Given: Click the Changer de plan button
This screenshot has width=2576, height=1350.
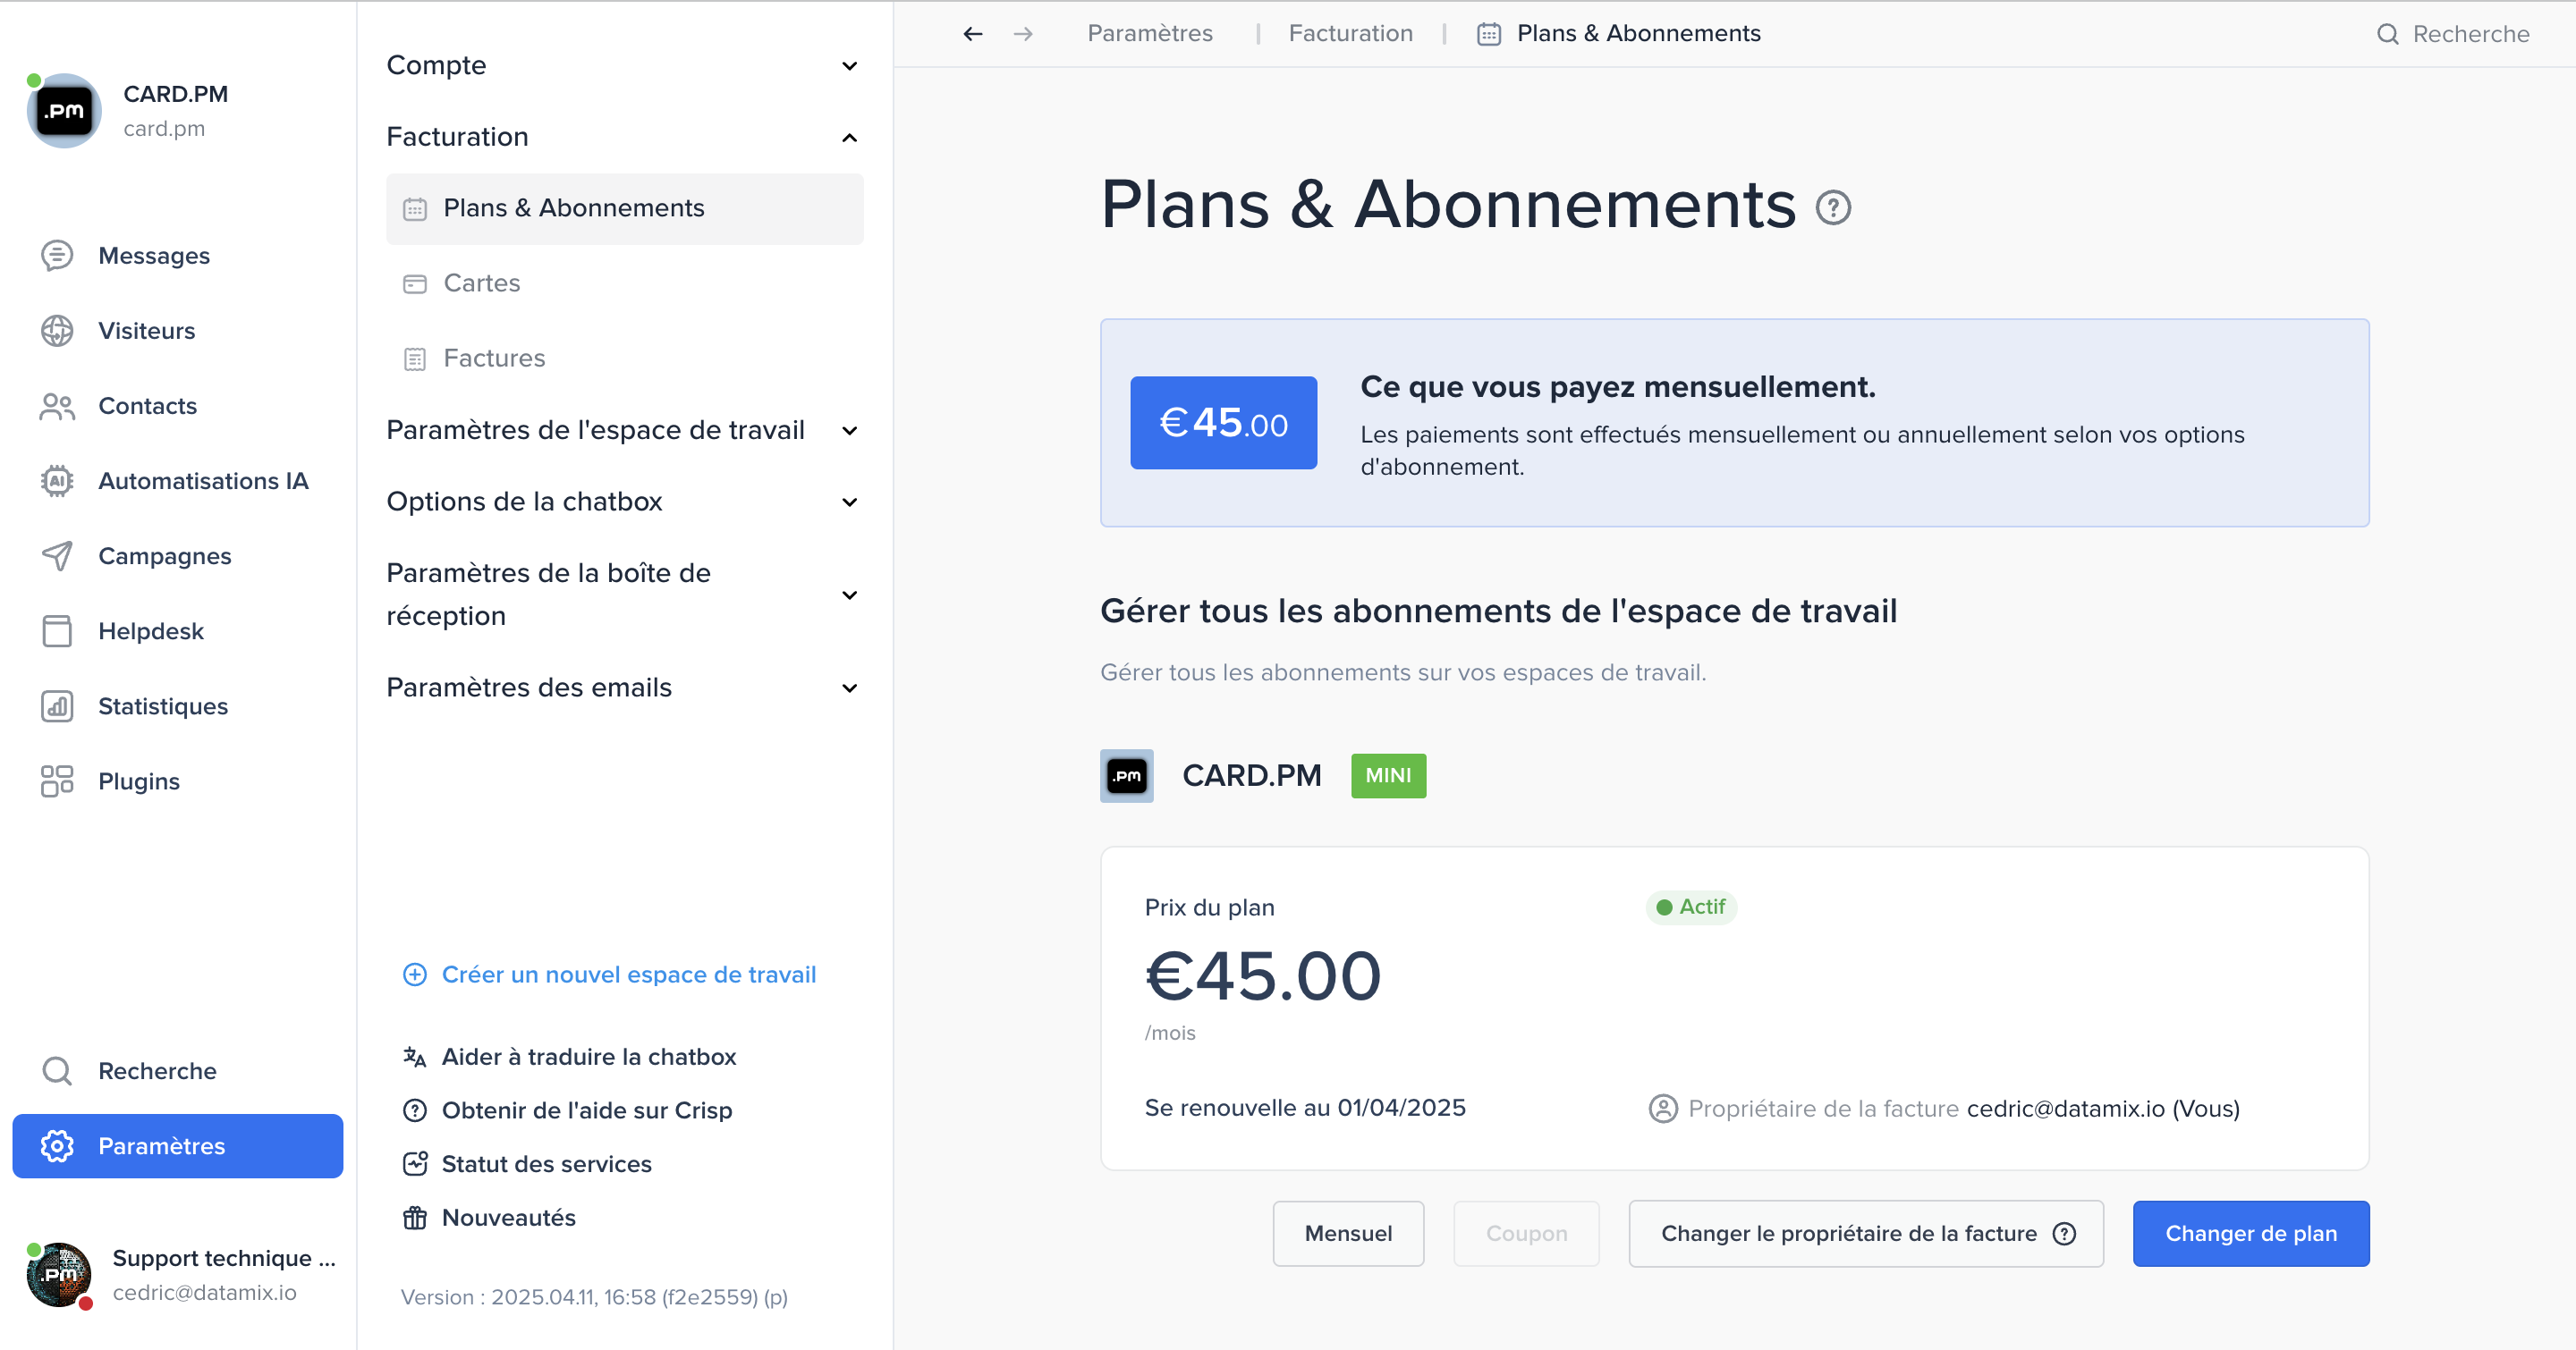Looking at the screenshot, I should click(2250, 1233).
